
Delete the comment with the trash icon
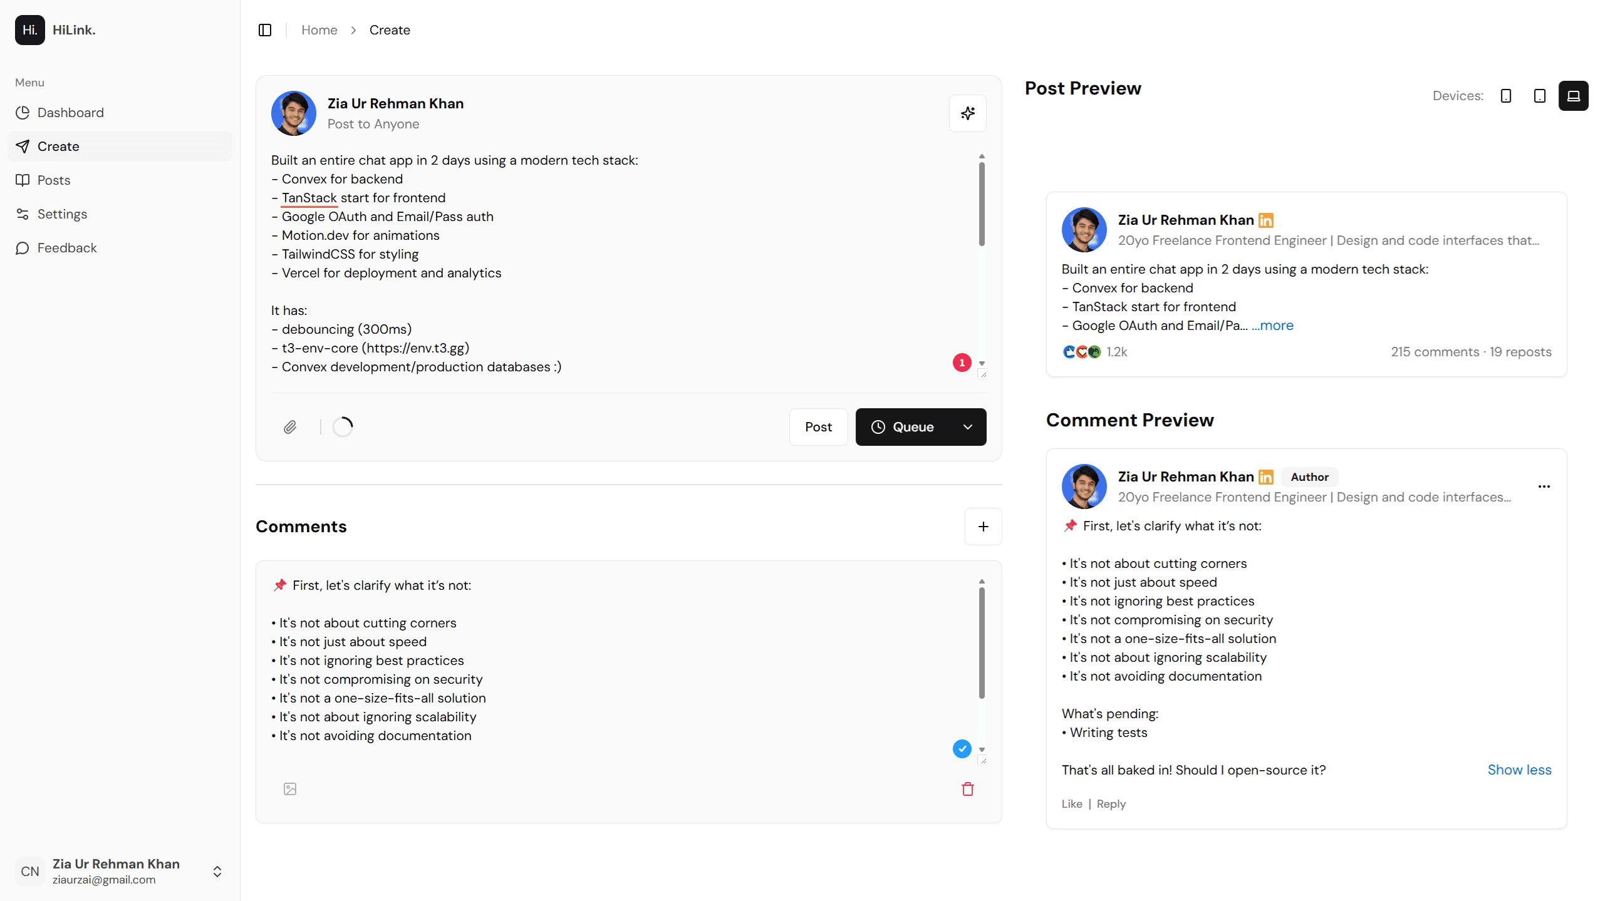(x=967, y=789)
